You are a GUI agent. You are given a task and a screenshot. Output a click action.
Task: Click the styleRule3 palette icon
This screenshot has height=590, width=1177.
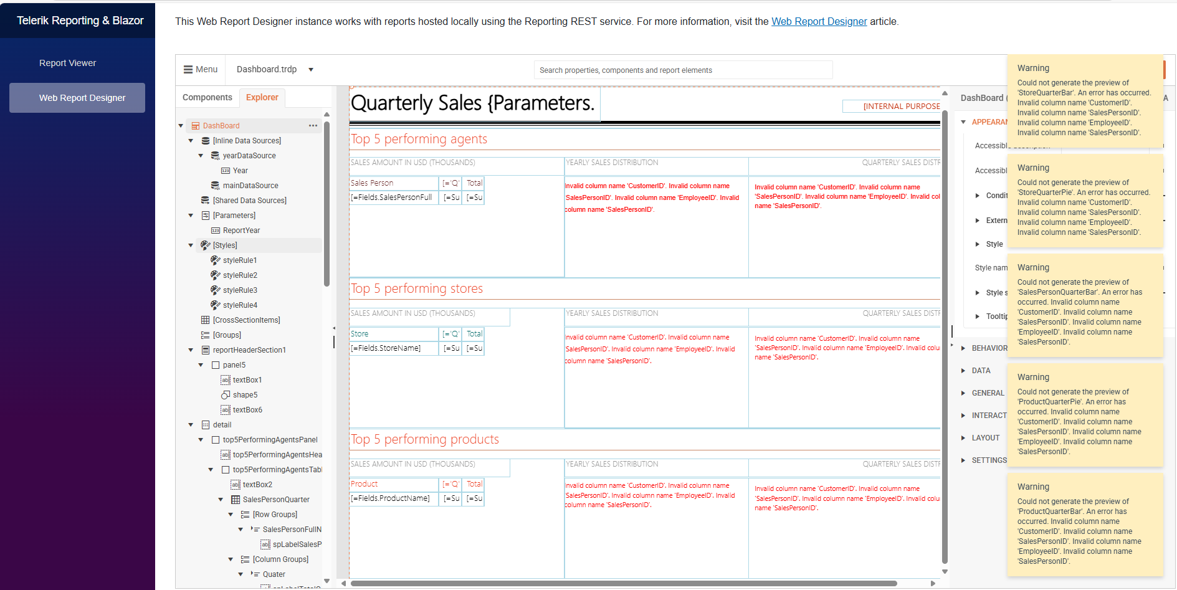click(x=216, y=290)
